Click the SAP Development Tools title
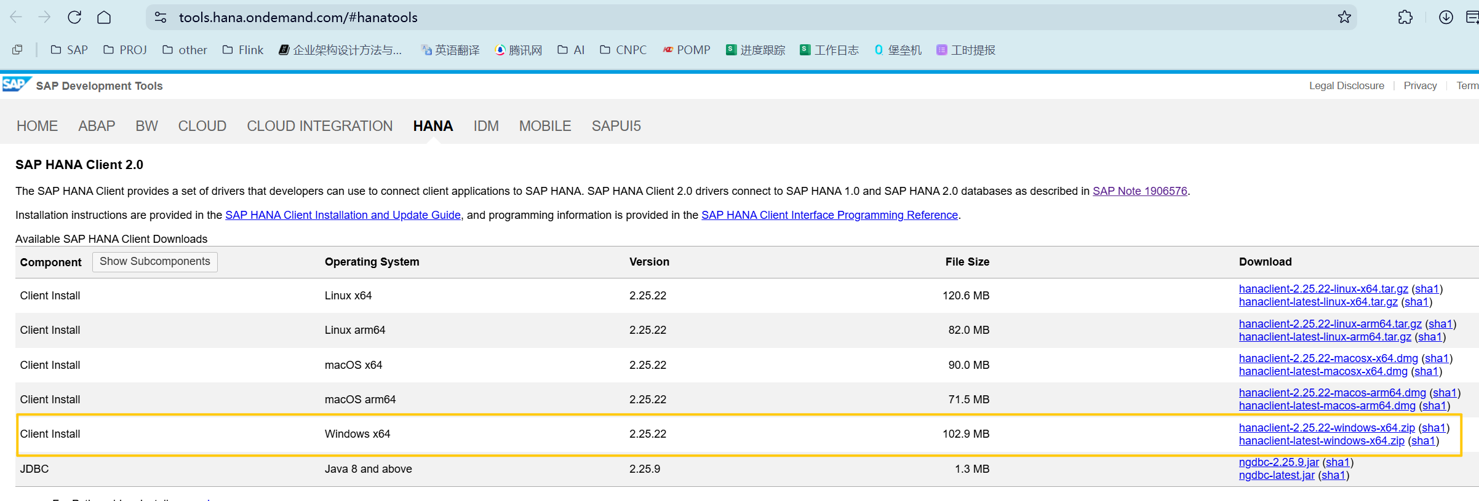Viewport: 1479px width, 501px height. (x=99, y=86)
